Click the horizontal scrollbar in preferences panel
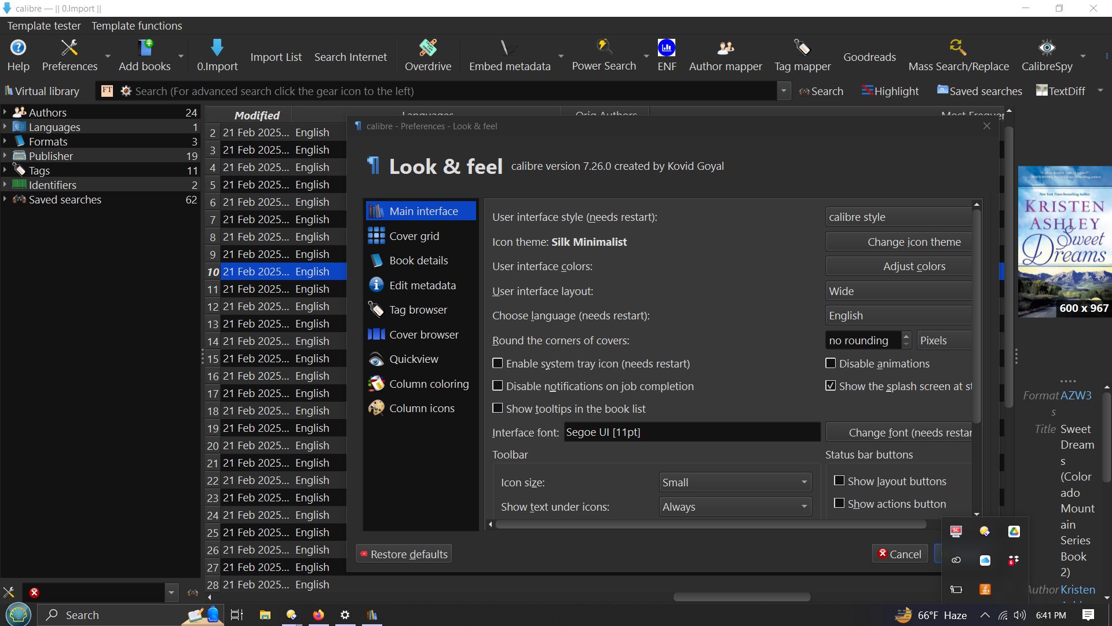Image resolution: width=1112 pixels, height=626 pixels. pos(711,525)
